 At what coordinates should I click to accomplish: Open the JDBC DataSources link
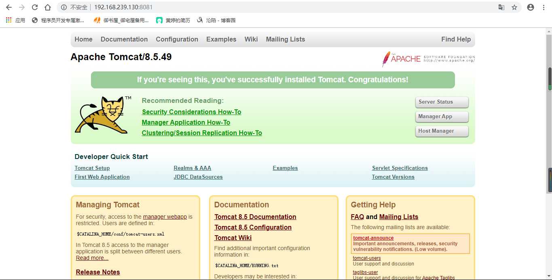tap(198, 177)
